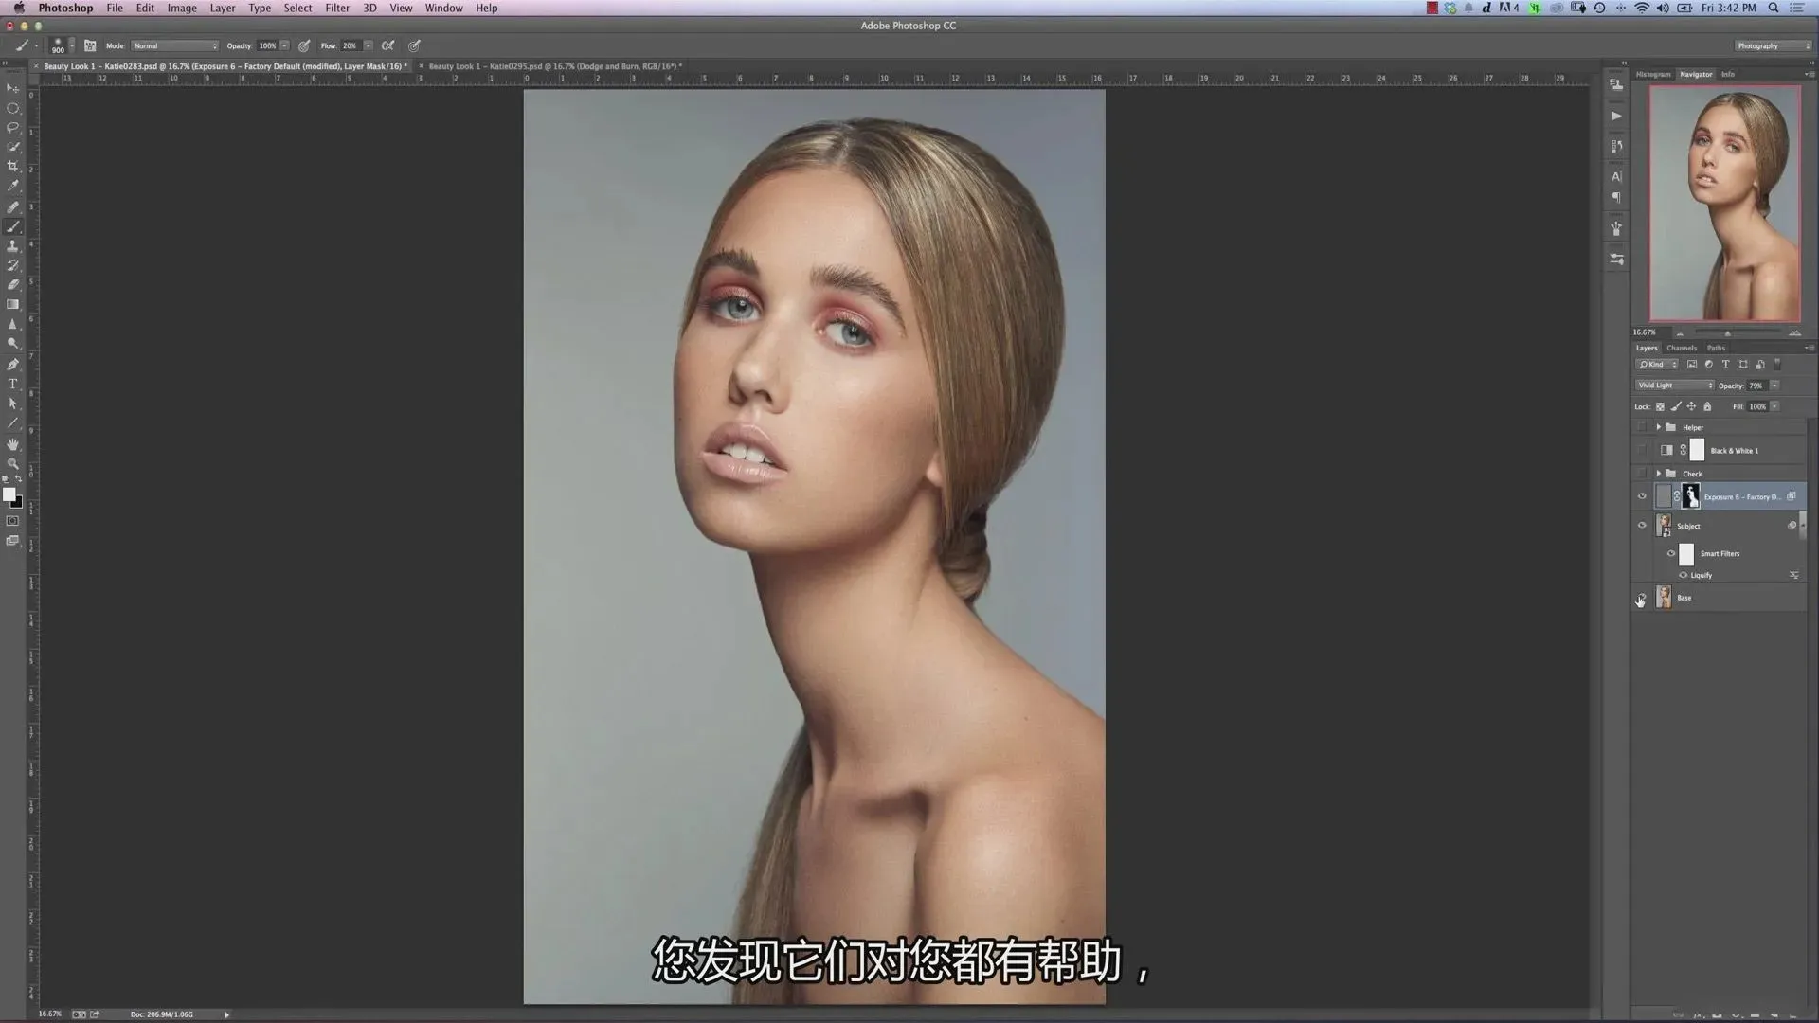The height and width of the screenshot is (1023, 1819).
Task: Select the Pen tool
Action: tap(13, 365)
